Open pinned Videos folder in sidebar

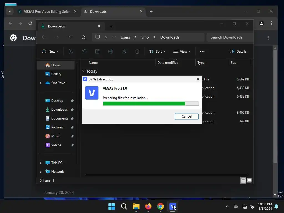point(56,145)
